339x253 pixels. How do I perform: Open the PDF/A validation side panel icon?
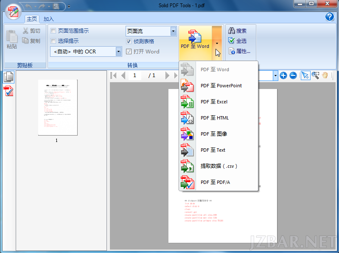coord(8,91)
